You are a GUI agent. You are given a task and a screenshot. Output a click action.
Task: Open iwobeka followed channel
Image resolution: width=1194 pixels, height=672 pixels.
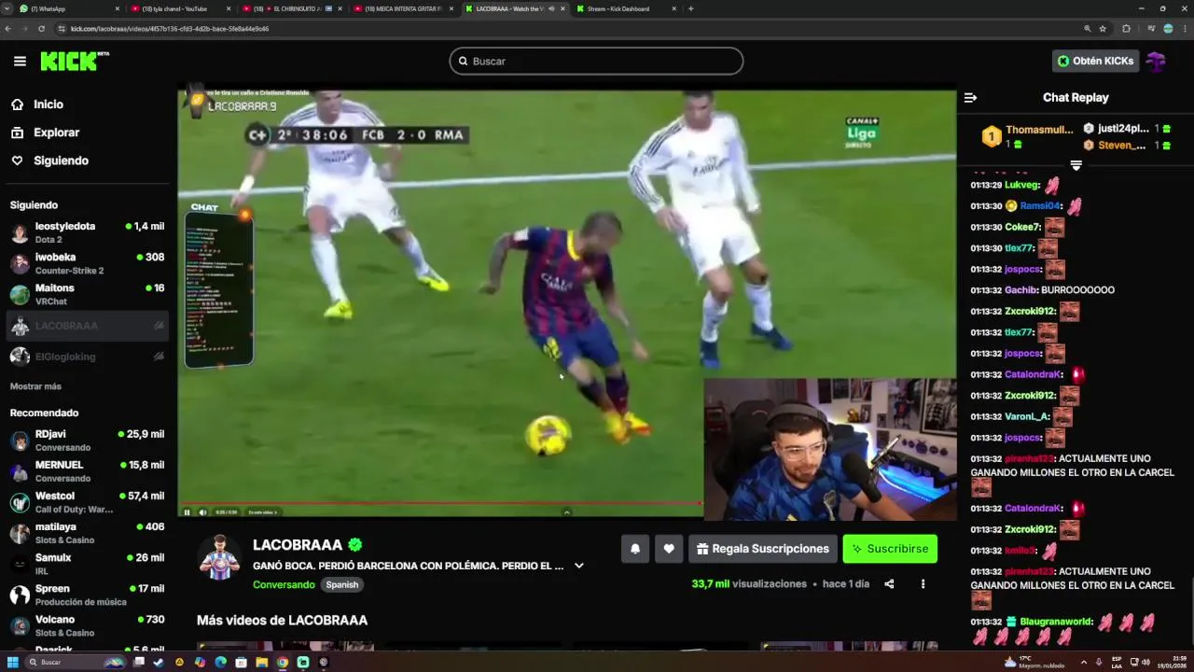point(86,263)
